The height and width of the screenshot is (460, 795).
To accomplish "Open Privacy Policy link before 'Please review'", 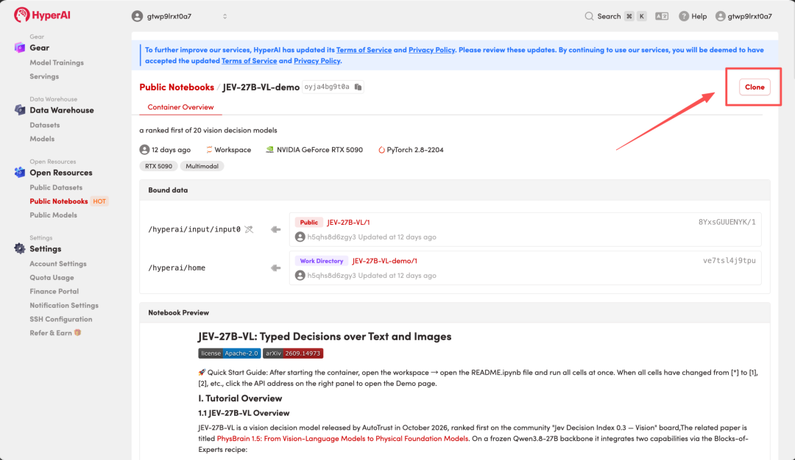I will 431,49.
